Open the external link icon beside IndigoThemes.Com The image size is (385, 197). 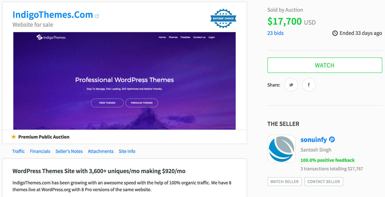(97, 16)
